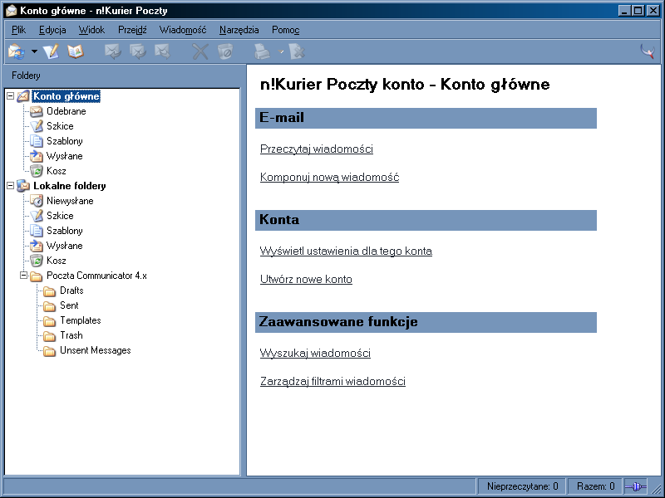Click the Przeczytaj wiadomości link
665x498 pixels.
coord(317,149)
